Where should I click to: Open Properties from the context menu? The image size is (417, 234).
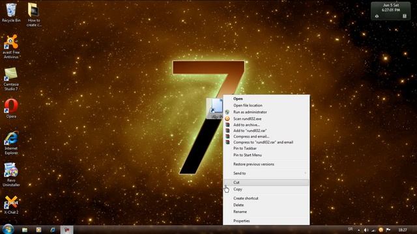[266, 221]
